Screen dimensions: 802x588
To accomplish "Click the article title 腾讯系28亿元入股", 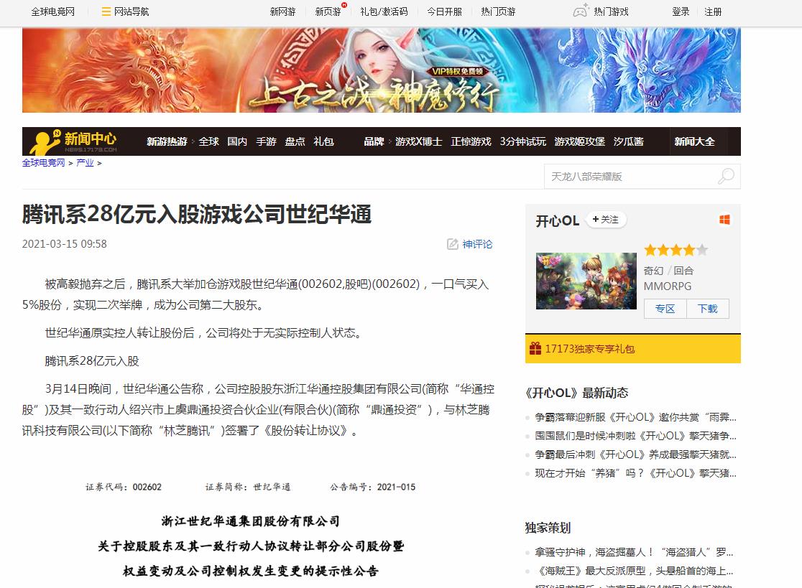I will (x=197, y=214).
